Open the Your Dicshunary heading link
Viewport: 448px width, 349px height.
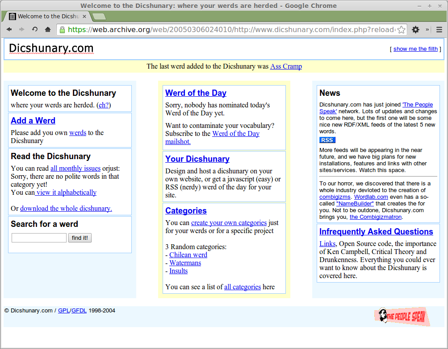[197, 159]
